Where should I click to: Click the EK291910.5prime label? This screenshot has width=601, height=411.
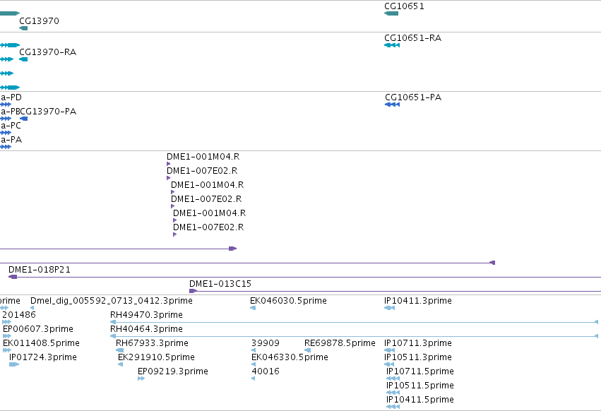(156, 357)
